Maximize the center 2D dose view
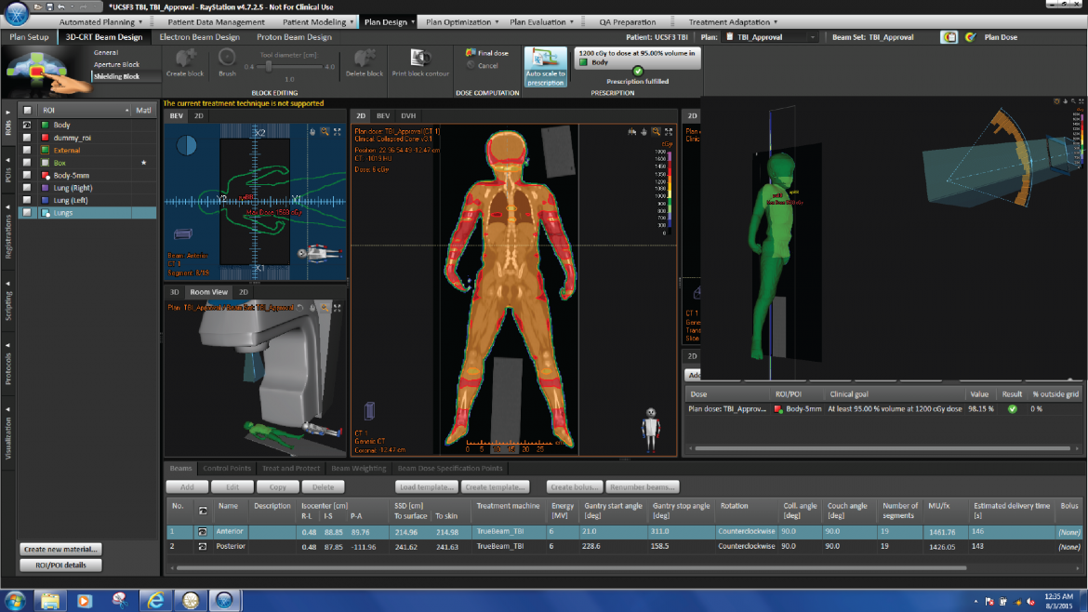The width and height of the screenshot is (1088, 612). click(x=669, y=131)
